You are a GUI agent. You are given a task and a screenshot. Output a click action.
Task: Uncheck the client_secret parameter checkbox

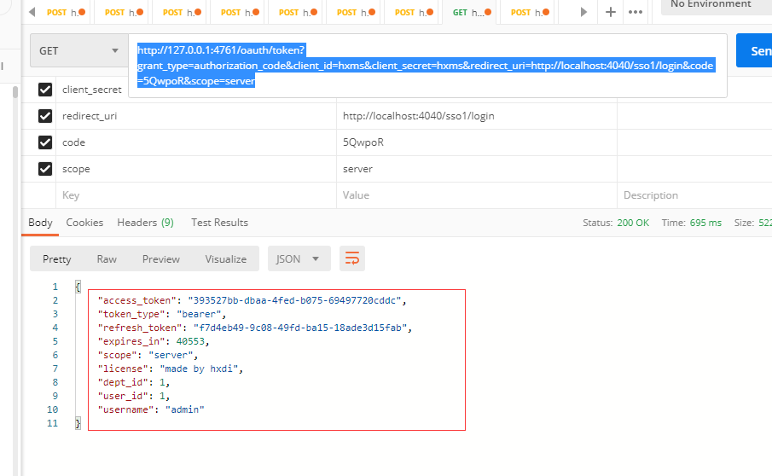(45, 90)
